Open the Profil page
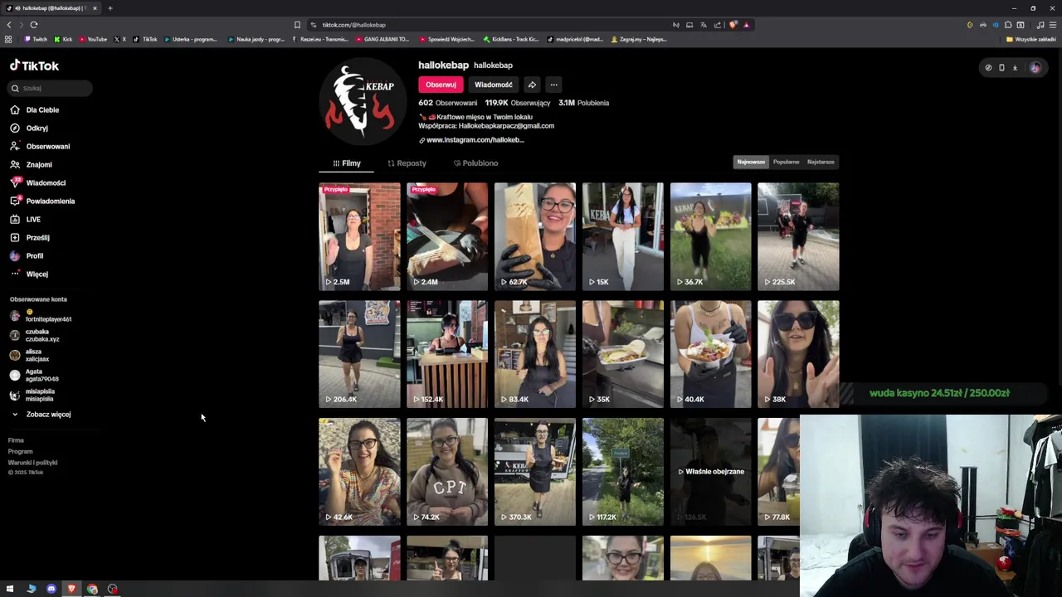Viewport: 1062px width, 597px height. [27, 255]
